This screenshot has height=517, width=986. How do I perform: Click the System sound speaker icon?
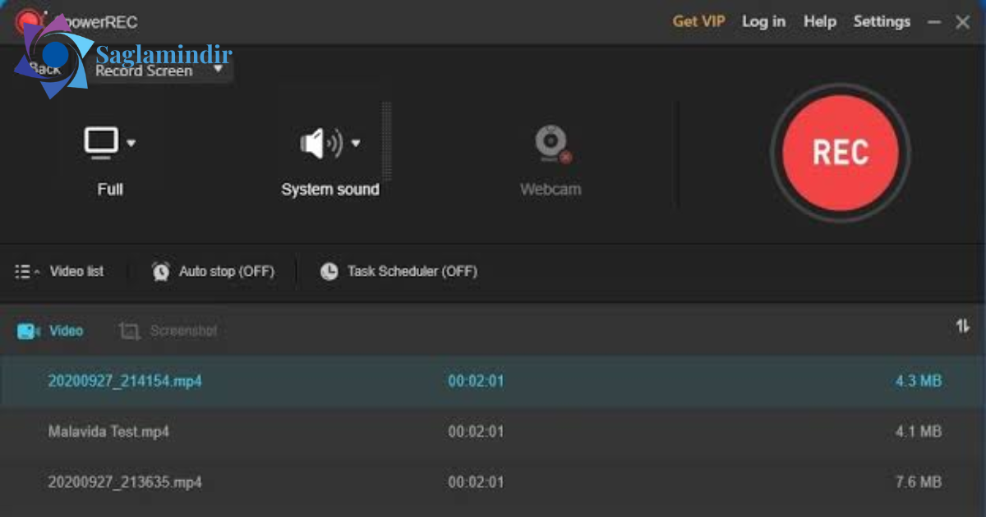(320, 144)
